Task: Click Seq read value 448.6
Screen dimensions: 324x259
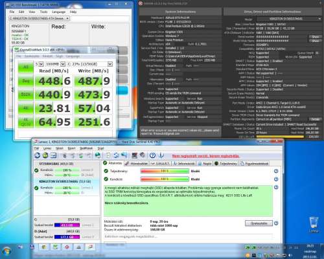Action: [54, 81]
